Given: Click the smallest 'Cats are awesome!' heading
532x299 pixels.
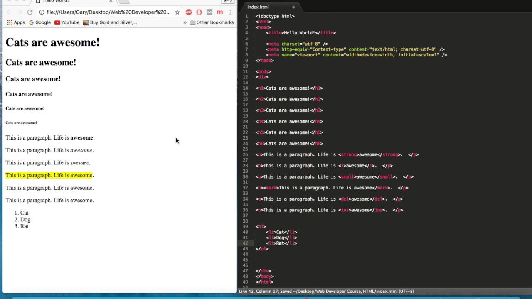Looking at the screenshot, I should 21,123.
